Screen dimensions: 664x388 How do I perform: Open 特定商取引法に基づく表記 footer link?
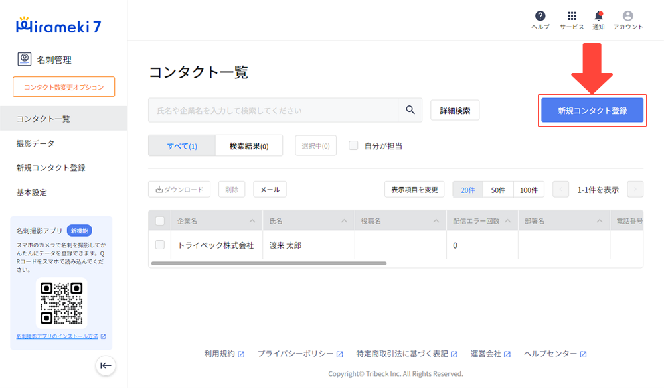402,354
